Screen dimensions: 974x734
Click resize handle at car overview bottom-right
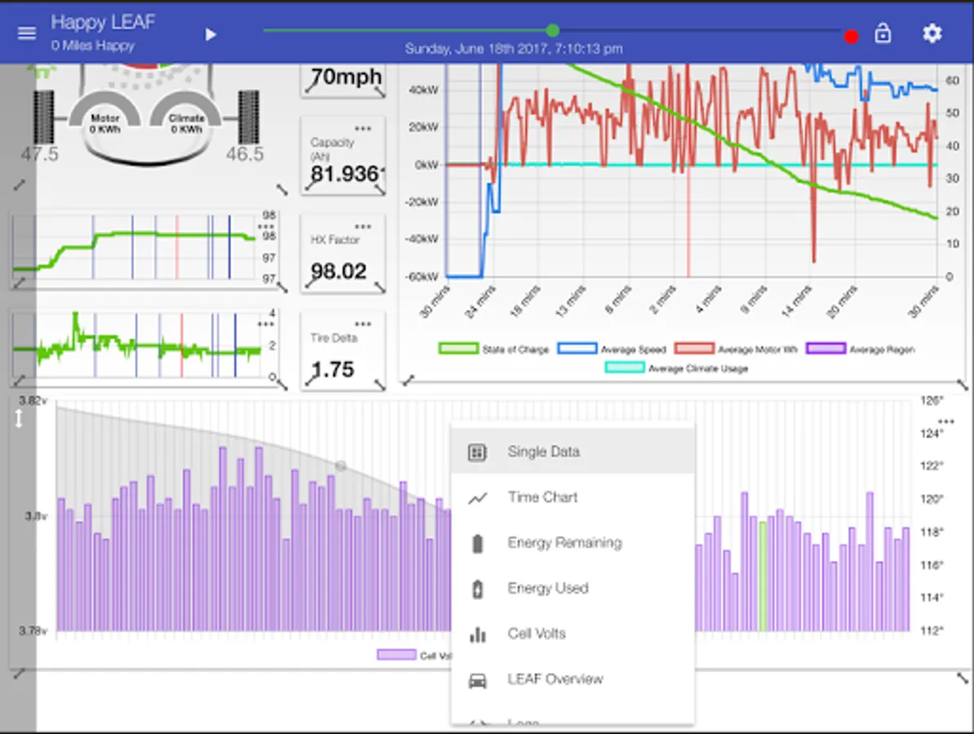coord(282,190)
